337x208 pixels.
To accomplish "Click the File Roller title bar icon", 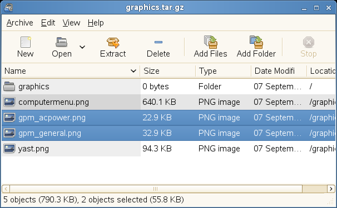I will click(x=8, y=8).
